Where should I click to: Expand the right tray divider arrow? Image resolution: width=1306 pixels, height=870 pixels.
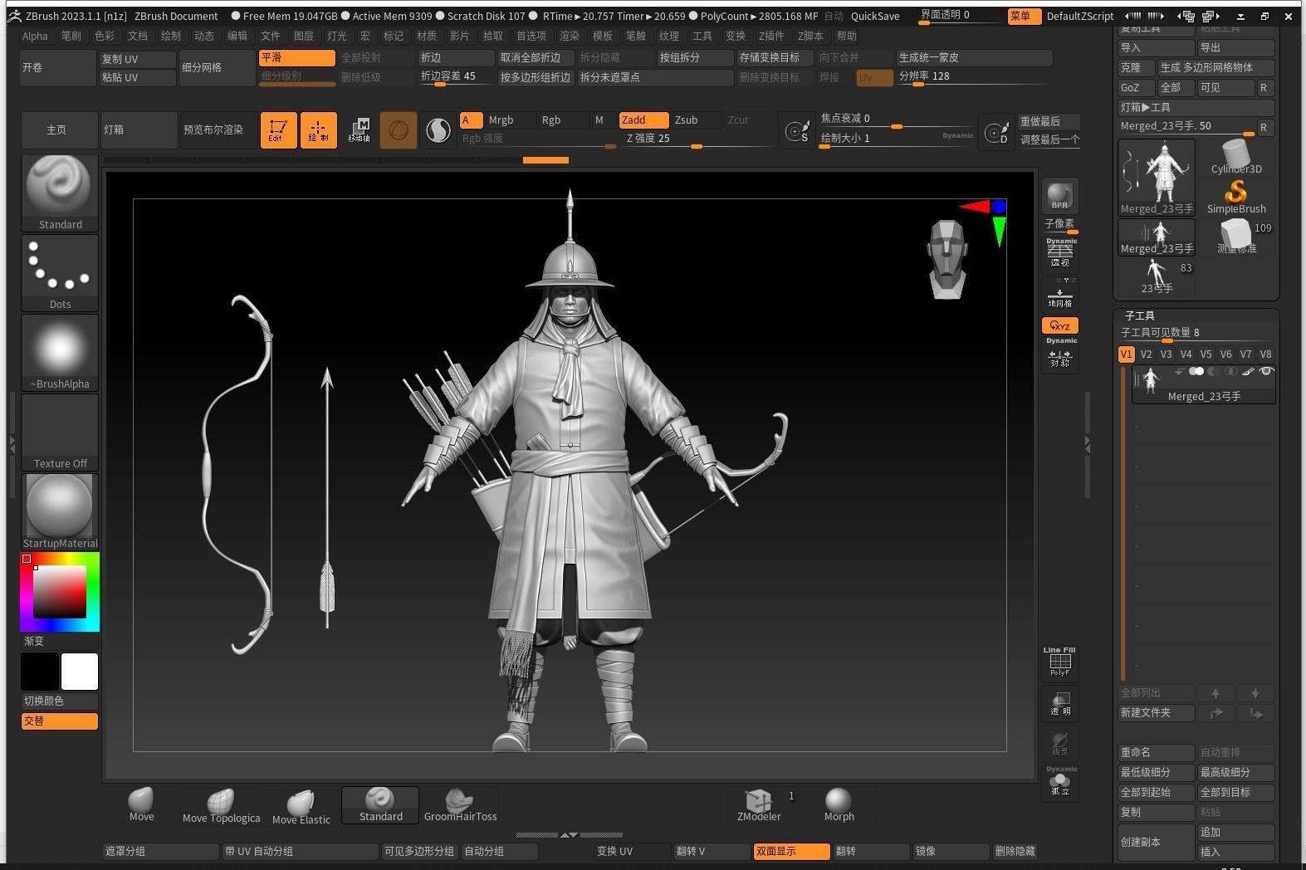pyautogui.click(x=1087, y=445)
